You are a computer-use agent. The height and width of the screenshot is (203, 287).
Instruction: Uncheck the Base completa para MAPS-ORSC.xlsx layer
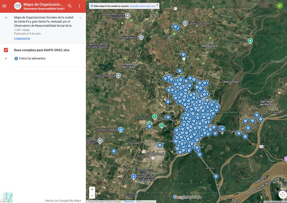6,50
